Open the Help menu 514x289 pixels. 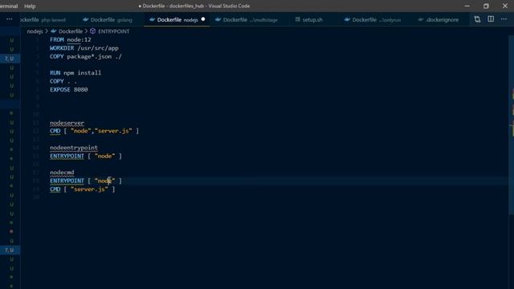pos(30,6)
